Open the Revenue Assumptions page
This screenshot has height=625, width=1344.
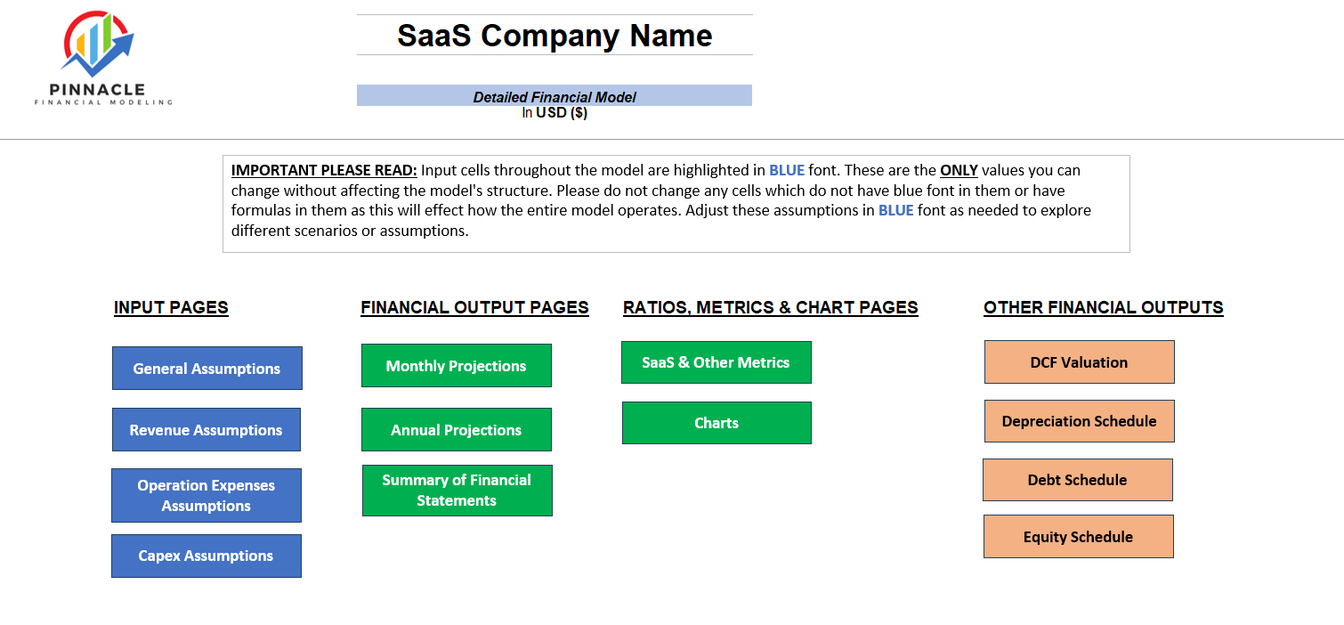point(206,429)
